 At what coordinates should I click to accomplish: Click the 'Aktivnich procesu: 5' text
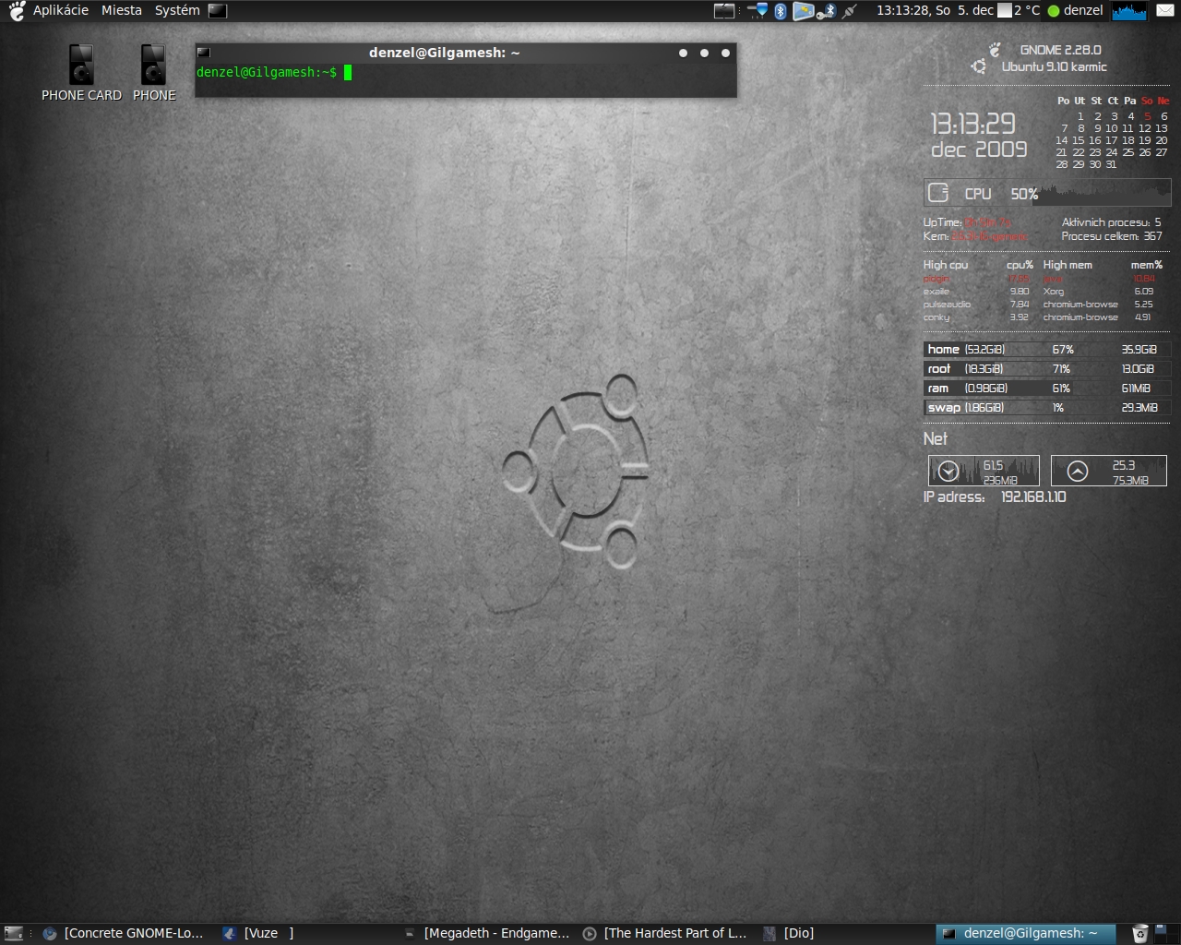pyautogui.click(x=1112, y=222)
